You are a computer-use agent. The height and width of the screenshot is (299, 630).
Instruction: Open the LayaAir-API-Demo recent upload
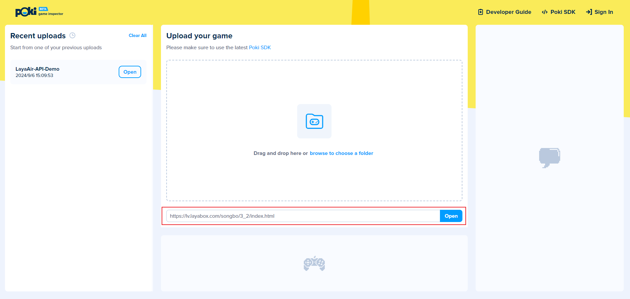click(130, 72)
